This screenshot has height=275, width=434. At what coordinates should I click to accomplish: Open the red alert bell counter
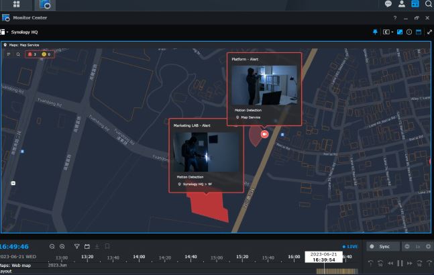pos(32,54)
